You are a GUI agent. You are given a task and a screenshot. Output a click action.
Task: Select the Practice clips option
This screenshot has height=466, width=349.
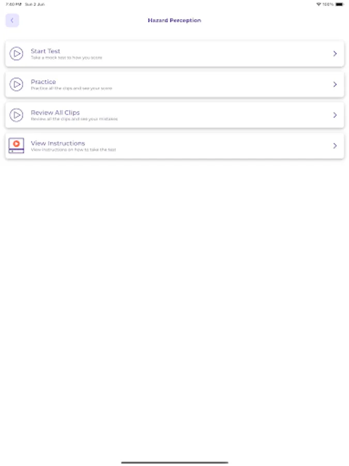click(x=174, y=84)
